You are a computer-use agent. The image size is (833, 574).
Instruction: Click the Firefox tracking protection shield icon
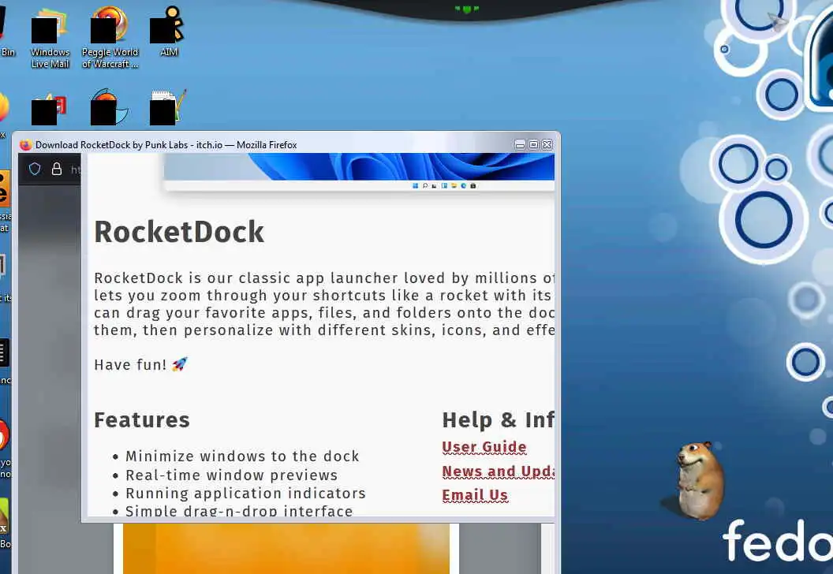(x=35, y=169)
